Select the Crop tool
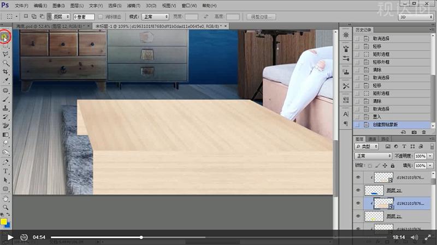 (x=5, y=72)
